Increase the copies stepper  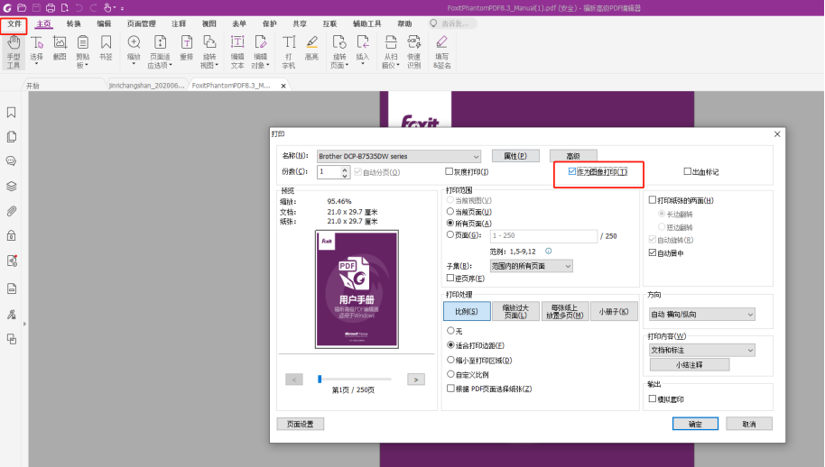click(x=345, y=169)
